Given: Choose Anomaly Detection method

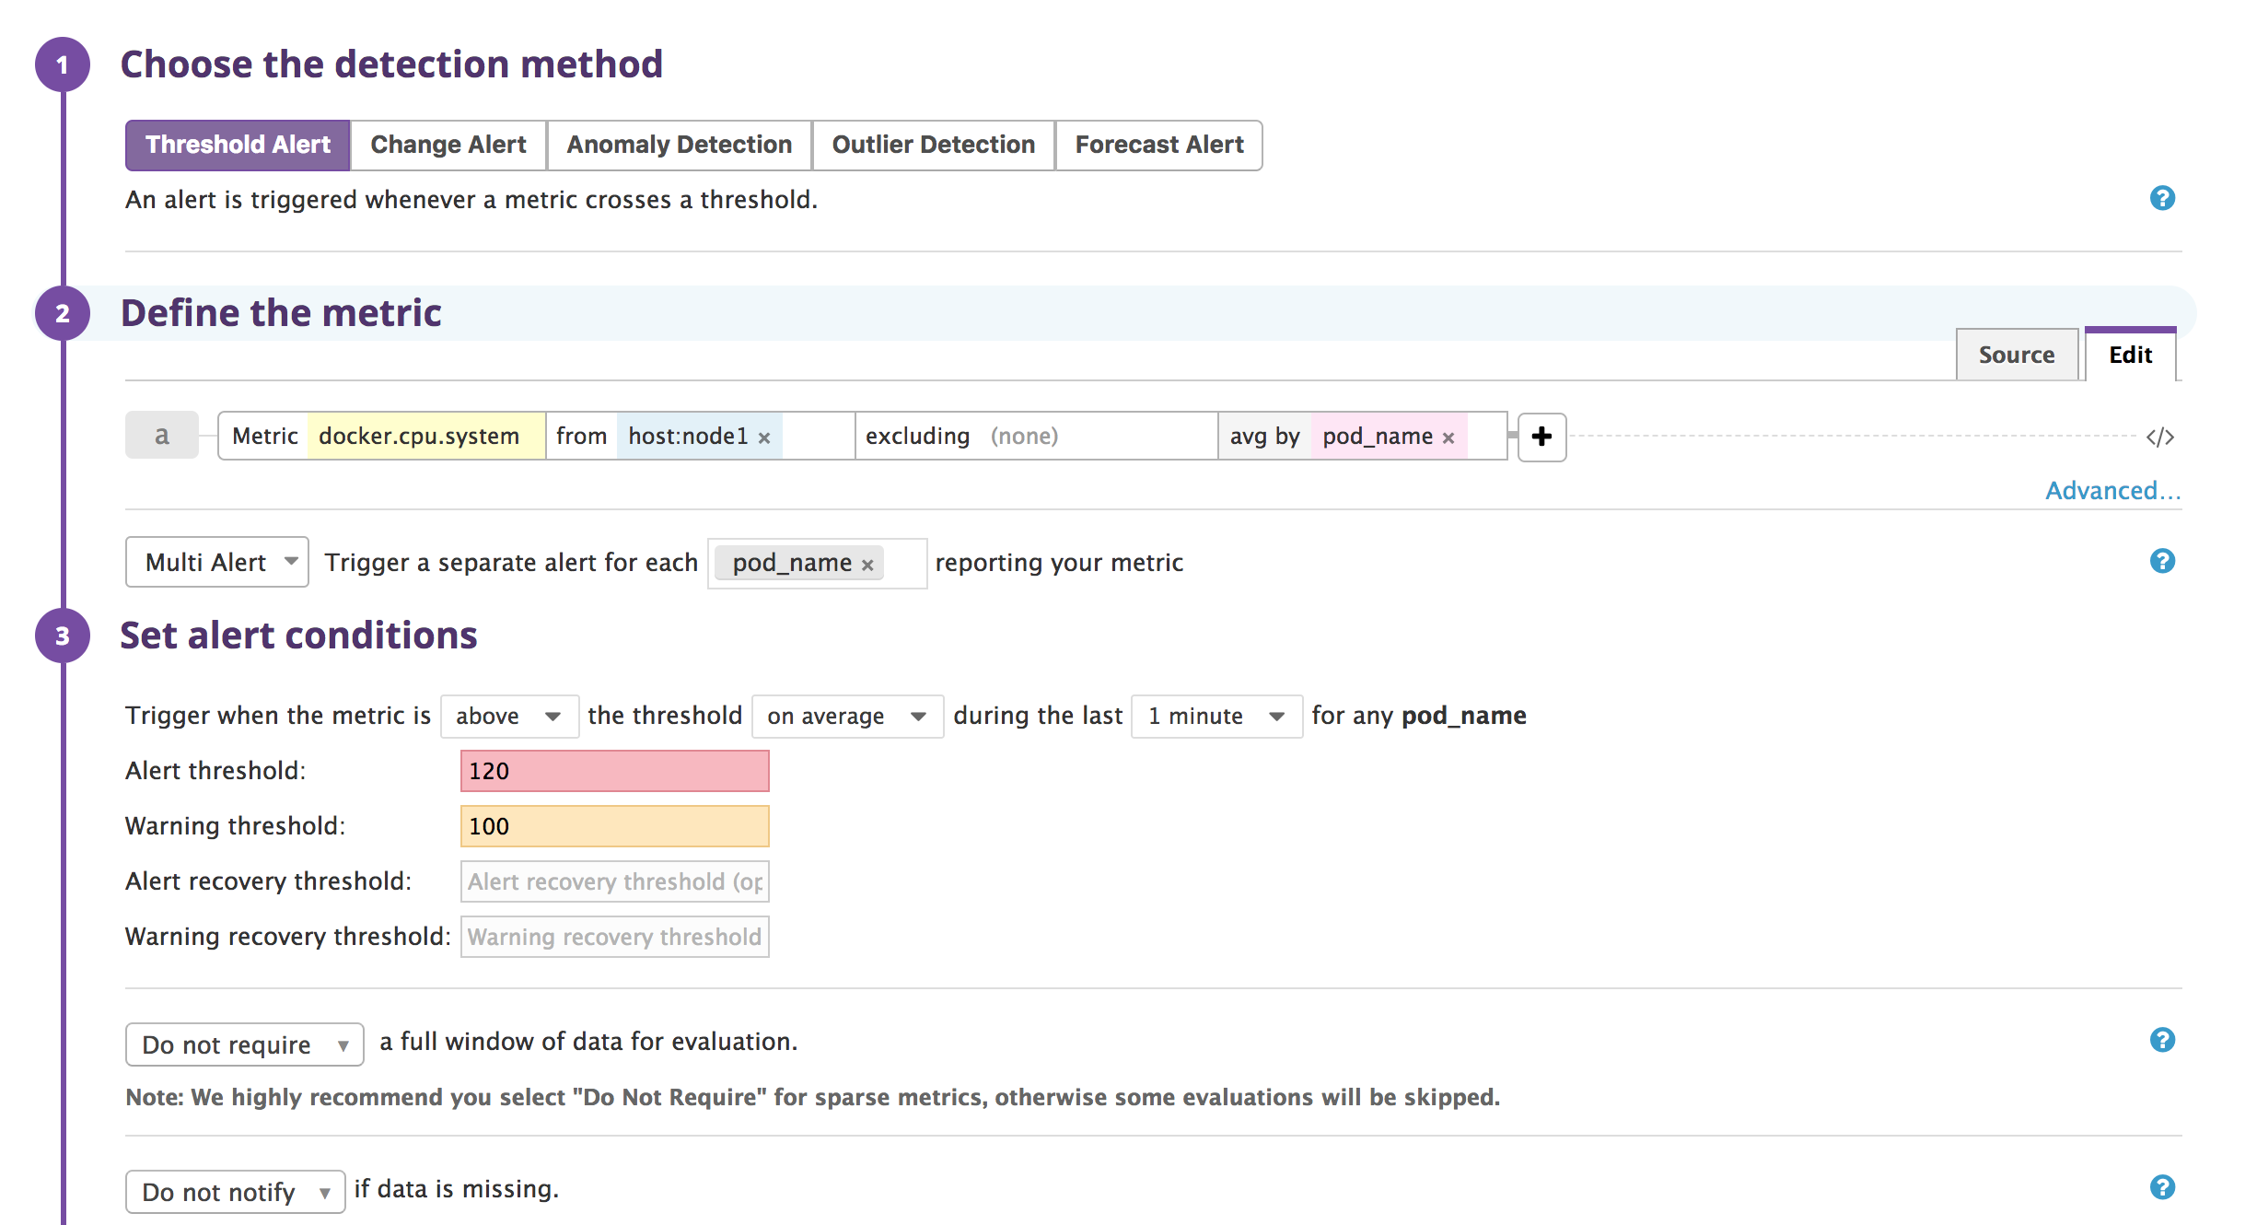Looking at the screenshot, I should (679, 145).
